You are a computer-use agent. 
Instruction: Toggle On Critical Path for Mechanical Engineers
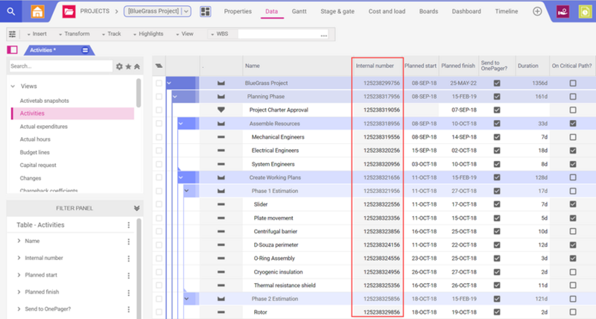(573, 137)
